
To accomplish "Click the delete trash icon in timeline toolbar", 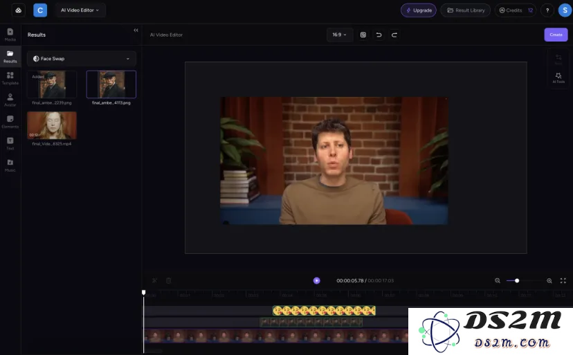I will (x=168, y=280).
